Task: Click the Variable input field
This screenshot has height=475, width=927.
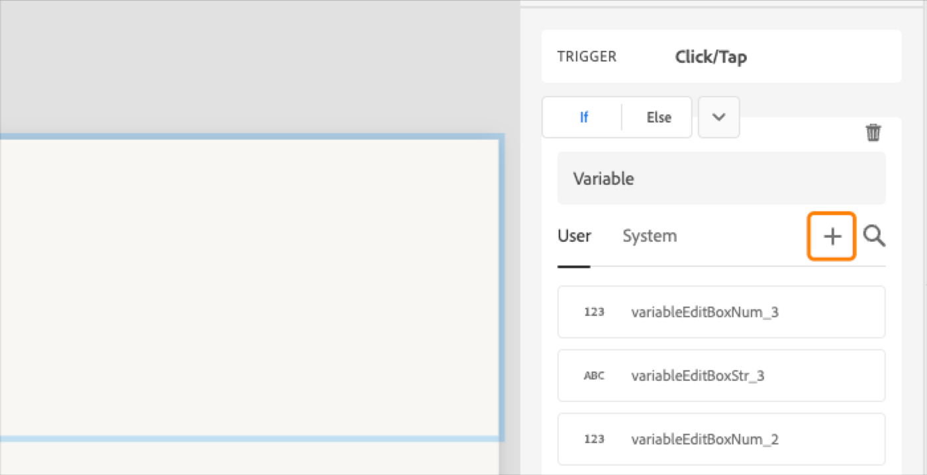Action: (720, 178)
